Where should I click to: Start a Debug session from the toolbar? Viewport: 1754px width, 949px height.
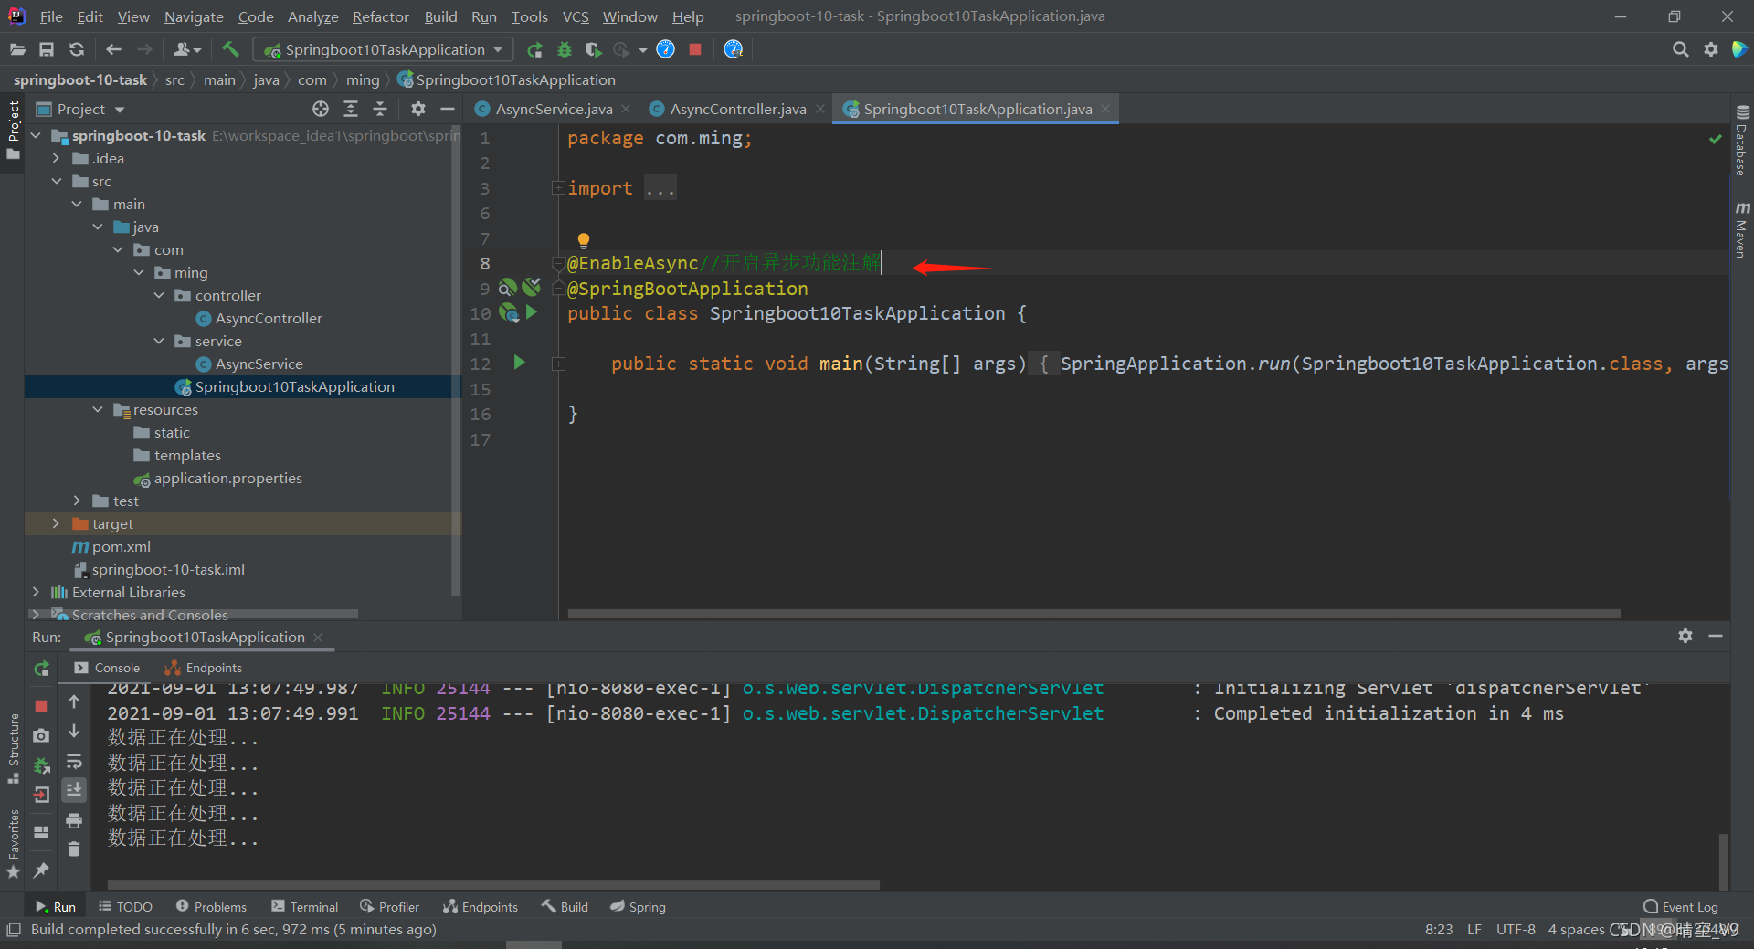click(x=565, y=50)
